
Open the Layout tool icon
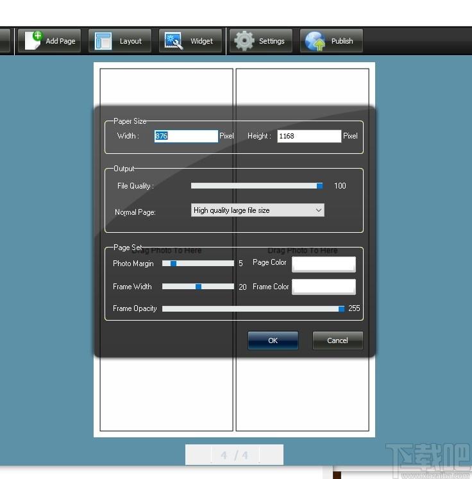(x=103, y=40)
